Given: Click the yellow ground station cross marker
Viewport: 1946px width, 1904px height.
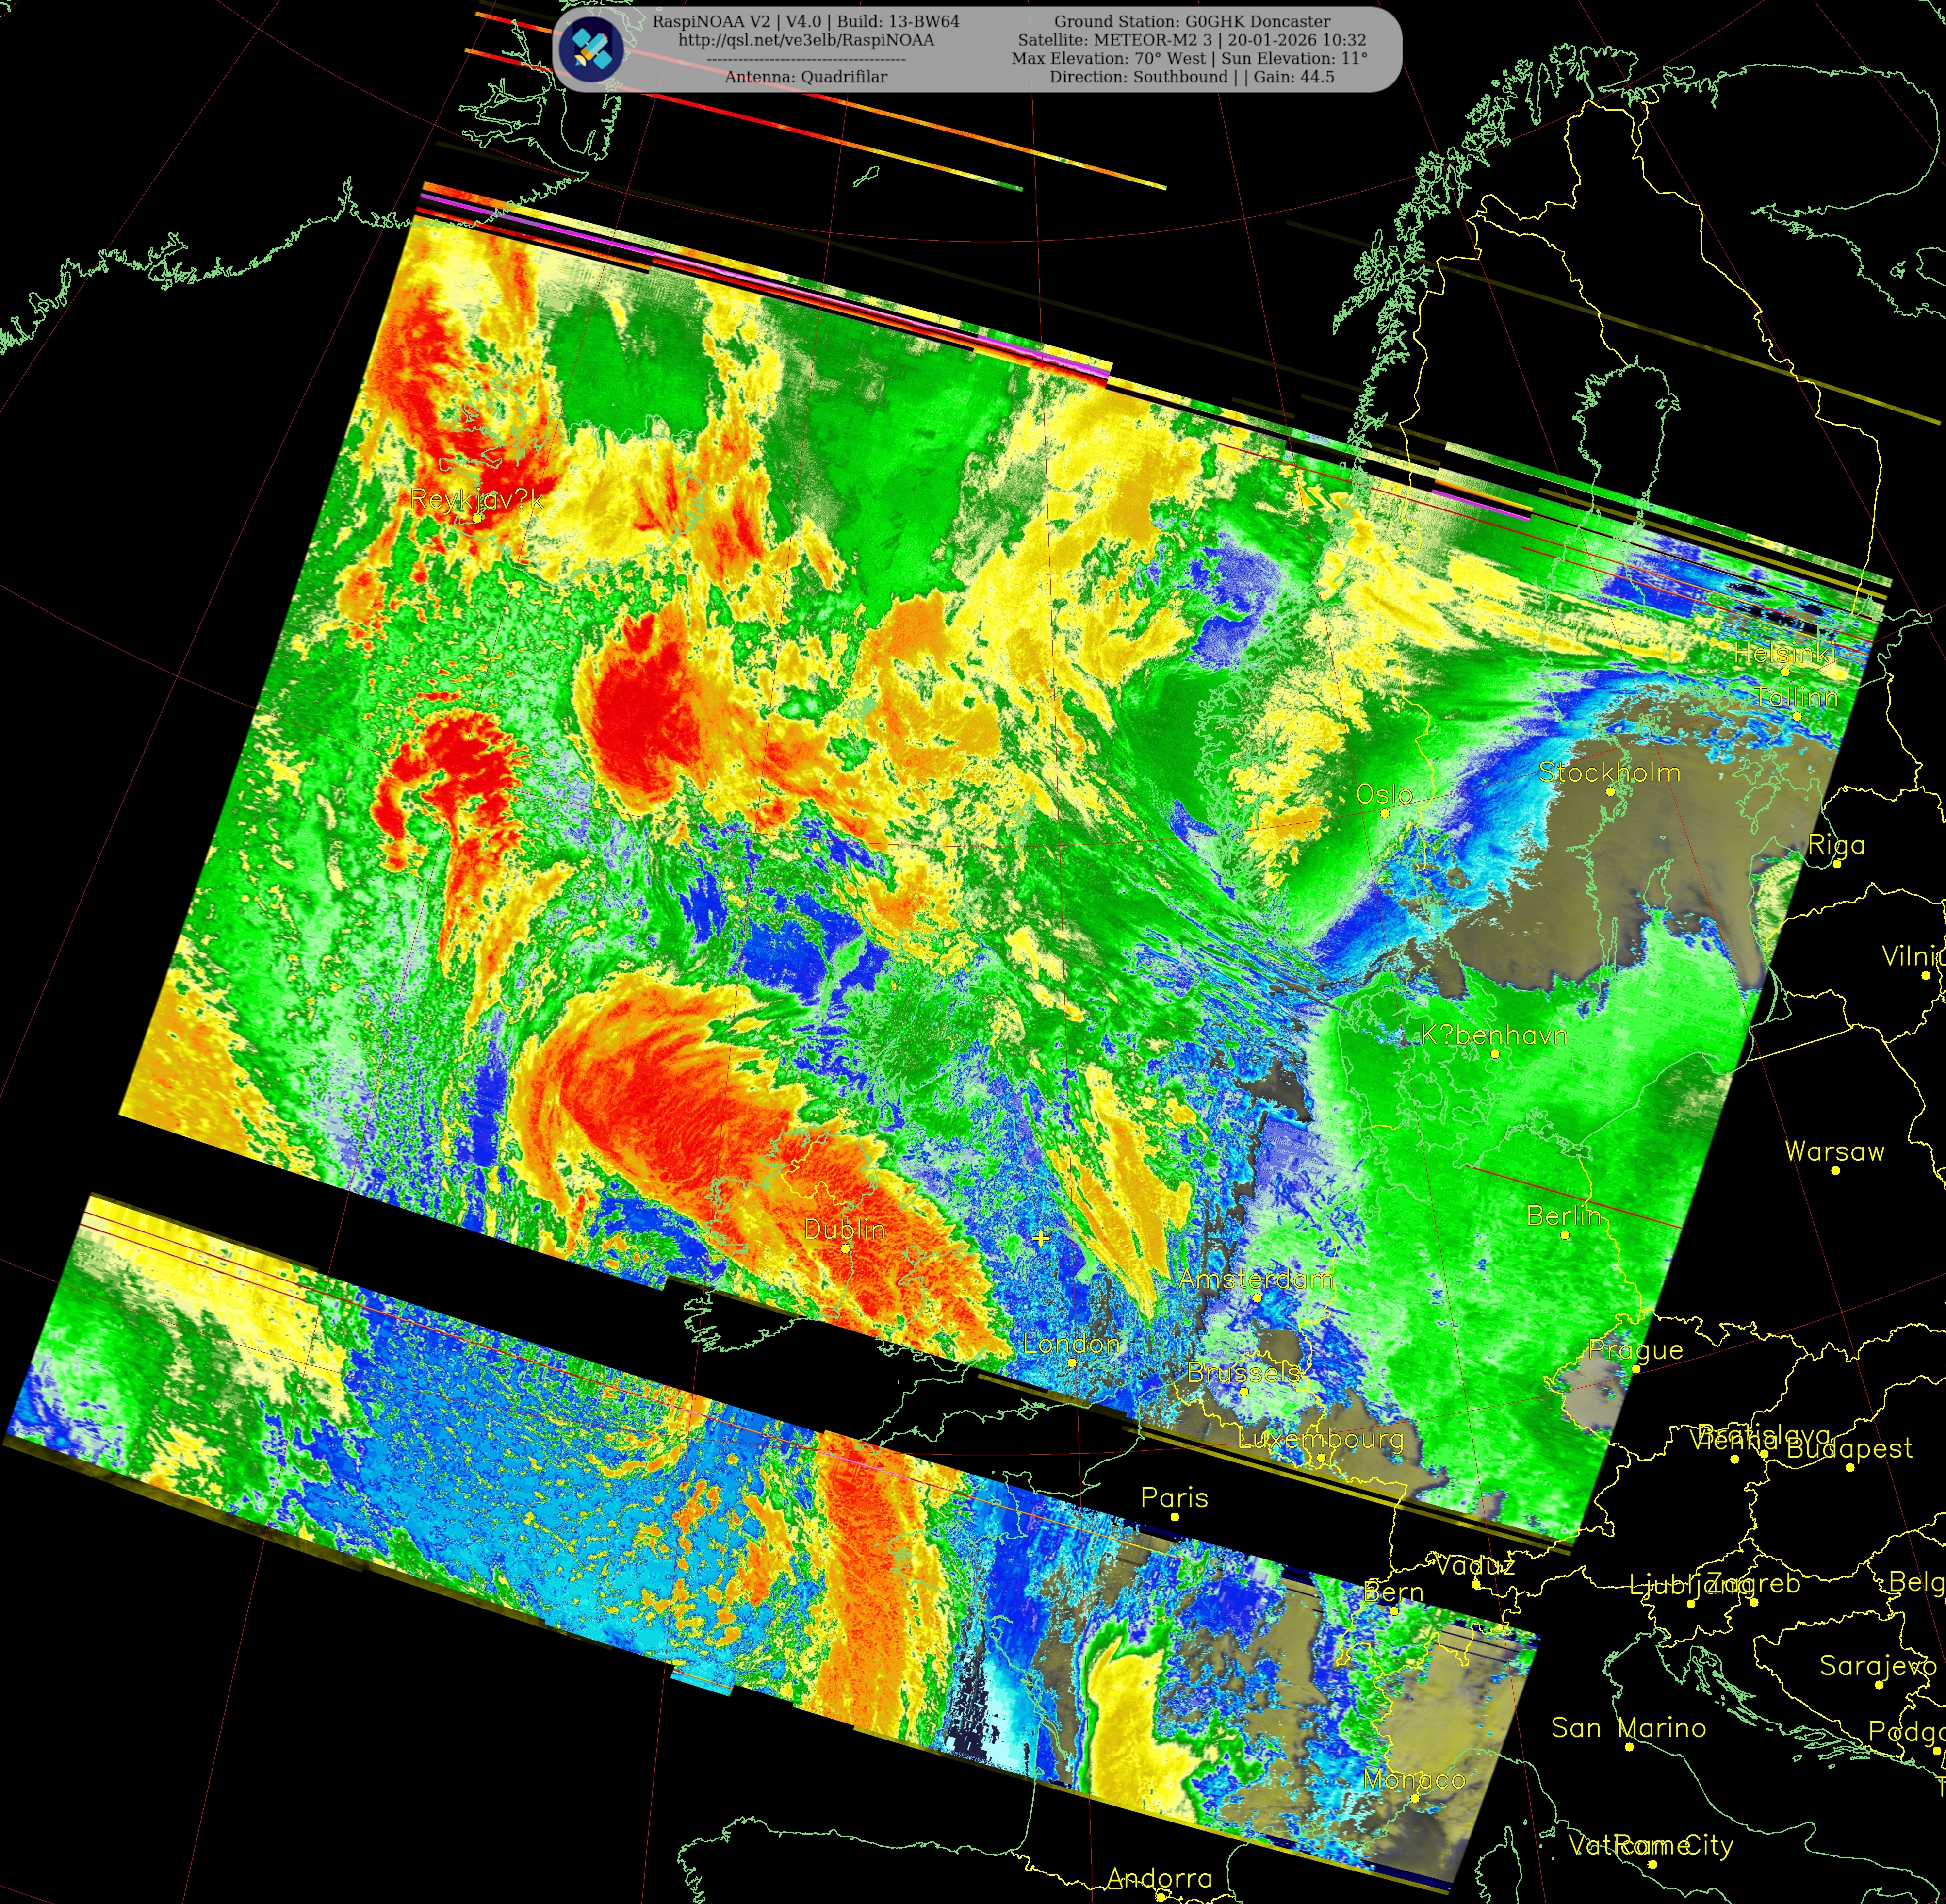Looking at the screenshot, I should tap(1041, 1238).
